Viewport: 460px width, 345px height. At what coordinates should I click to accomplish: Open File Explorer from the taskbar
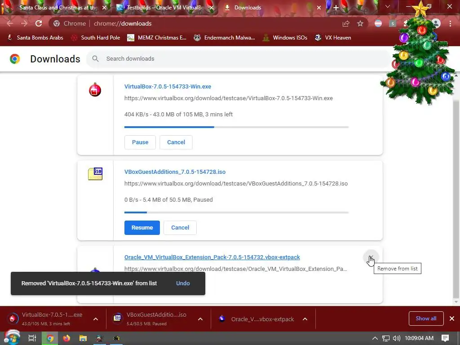tap(83, 338)
